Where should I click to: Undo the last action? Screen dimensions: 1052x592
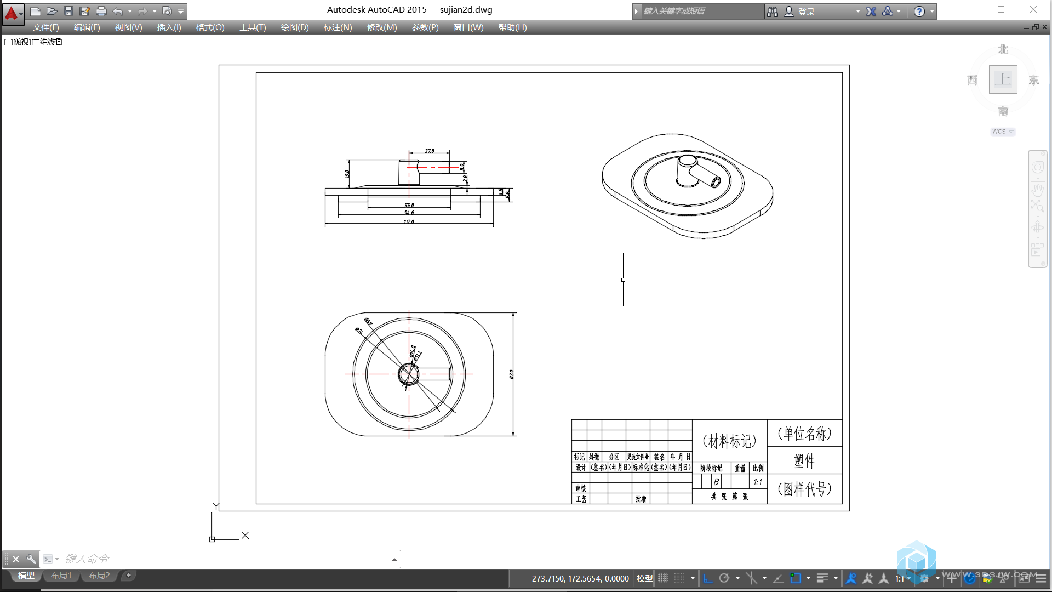click(118, 11)
